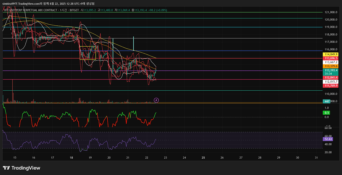Click the purple lightning bolt icon
342x175 pixels.
pyautogui.click(x=157, y=100)
